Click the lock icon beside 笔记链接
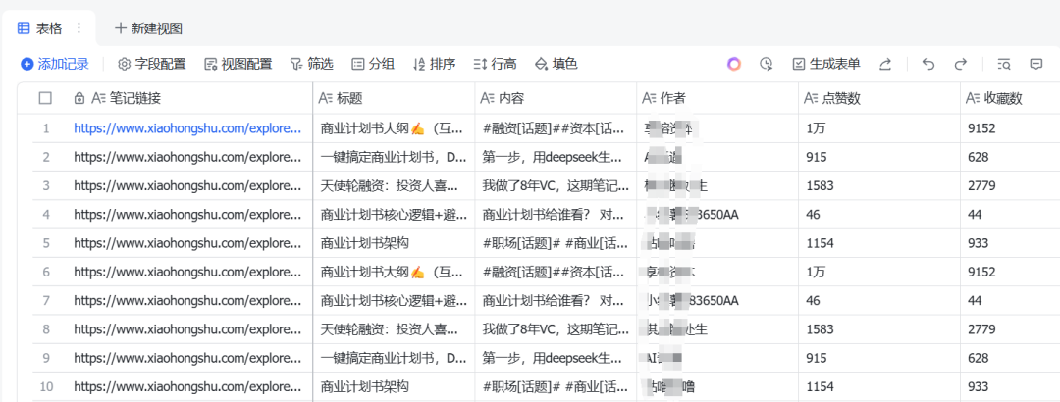 coord(79,99)
